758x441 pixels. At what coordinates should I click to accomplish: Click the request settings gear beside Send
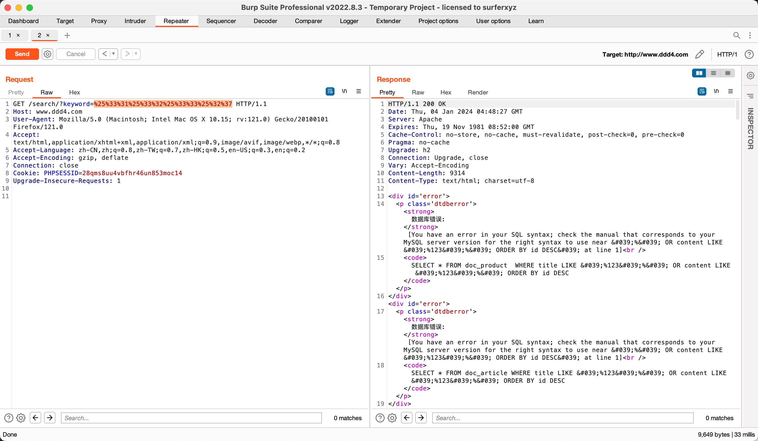click(x=47, y=54)
